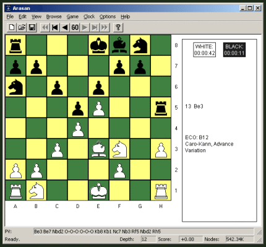Select the black knight on g8

140,45
